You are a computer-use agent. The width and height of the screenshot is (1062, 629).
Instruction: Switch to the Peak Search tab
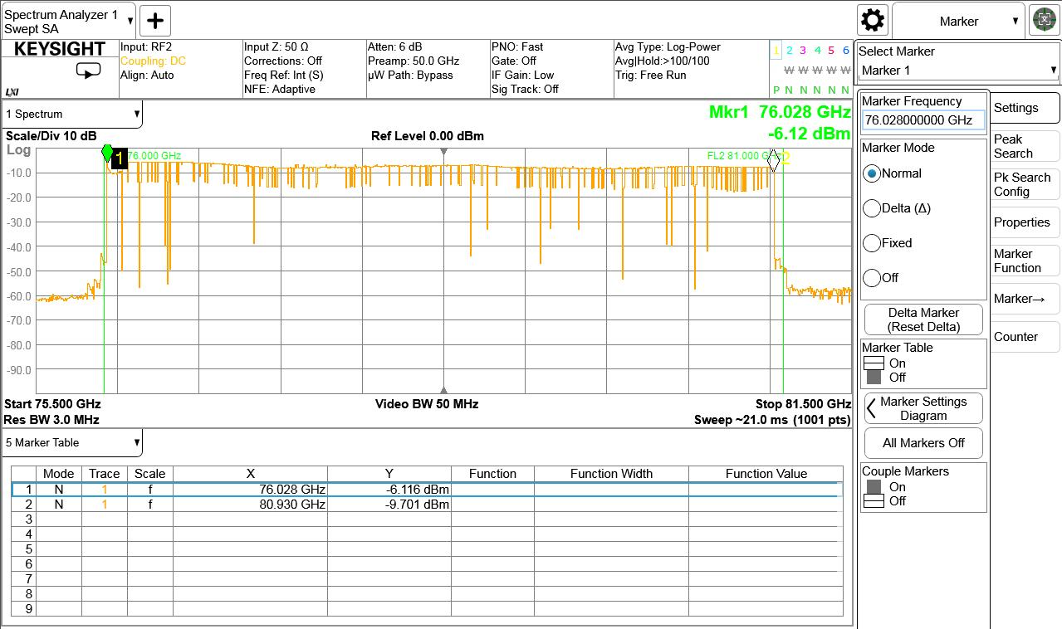(1024, 146)
